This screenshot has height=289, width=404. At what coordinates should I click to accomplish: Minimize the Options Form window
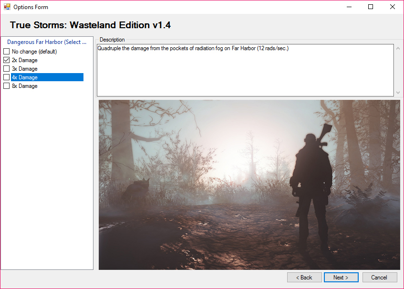pyautogui.click(x=349, y=7)
